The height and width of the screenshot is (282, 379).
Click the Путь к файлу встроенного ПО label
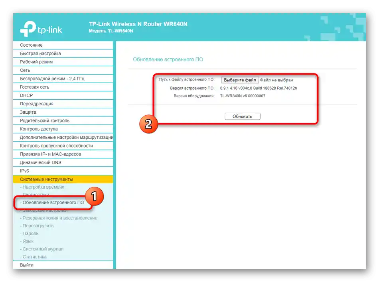[187, 79]
